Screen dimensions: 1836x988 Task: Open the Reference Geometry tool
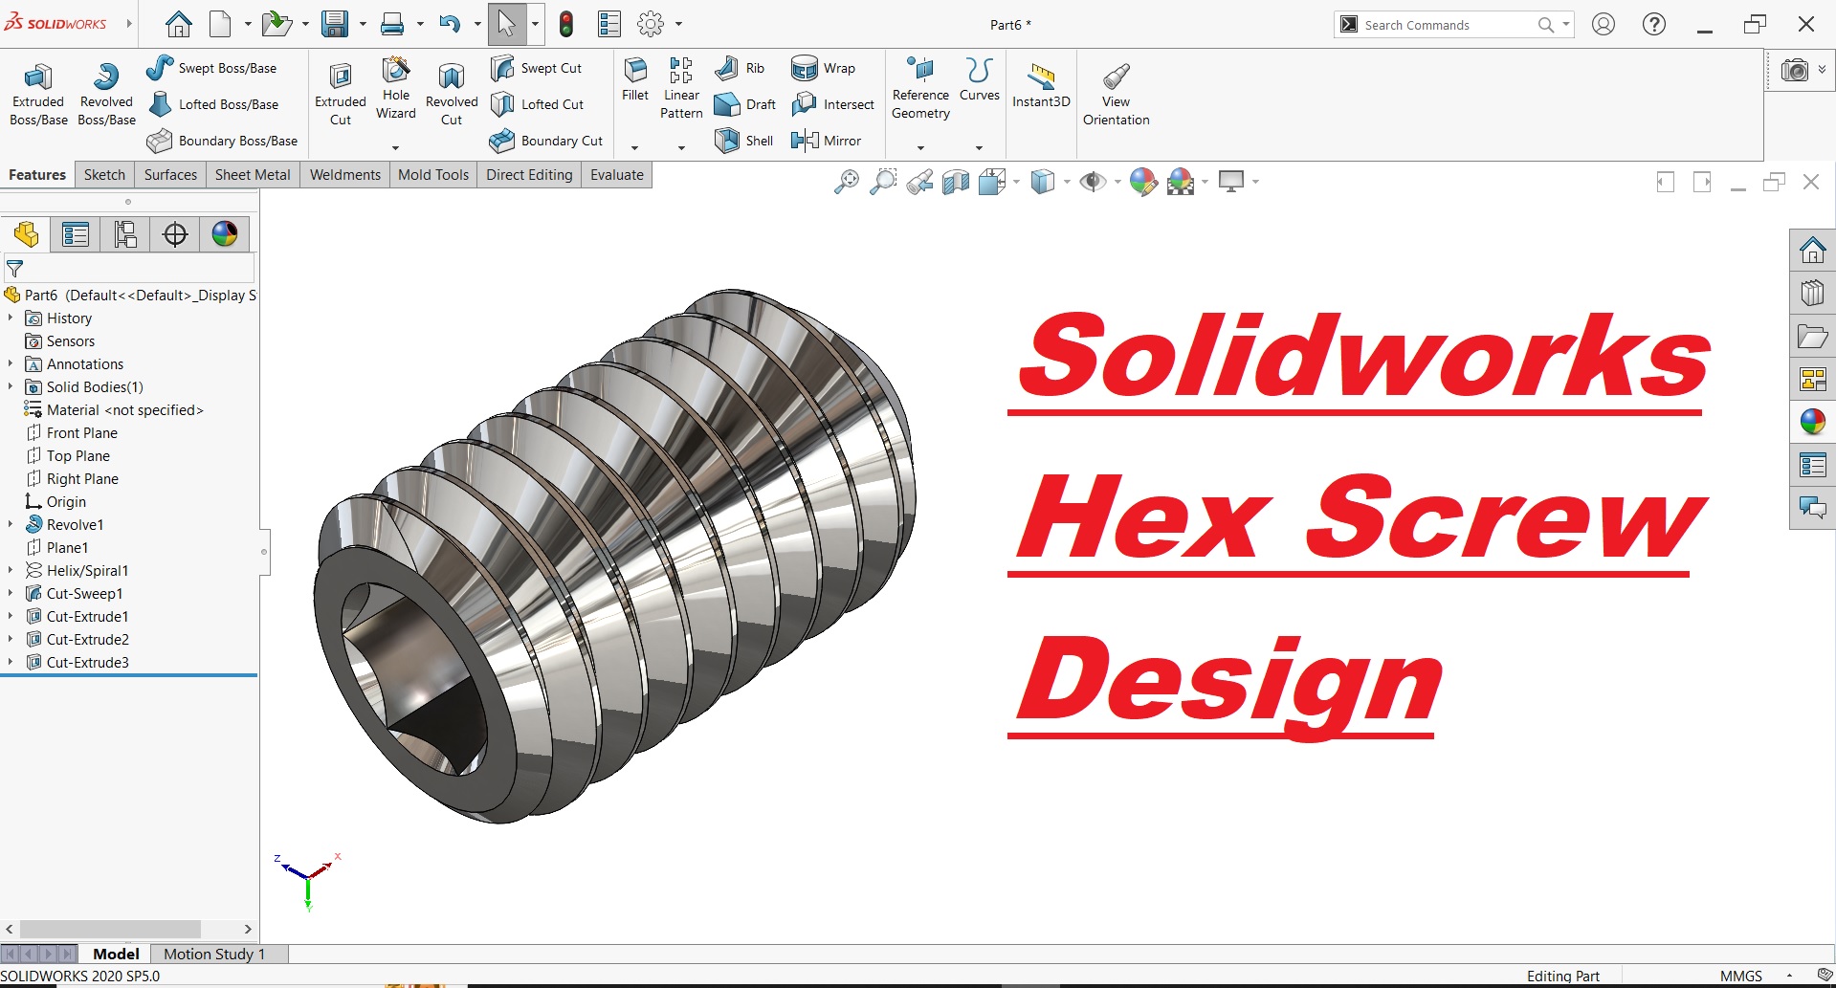point(920,88)
